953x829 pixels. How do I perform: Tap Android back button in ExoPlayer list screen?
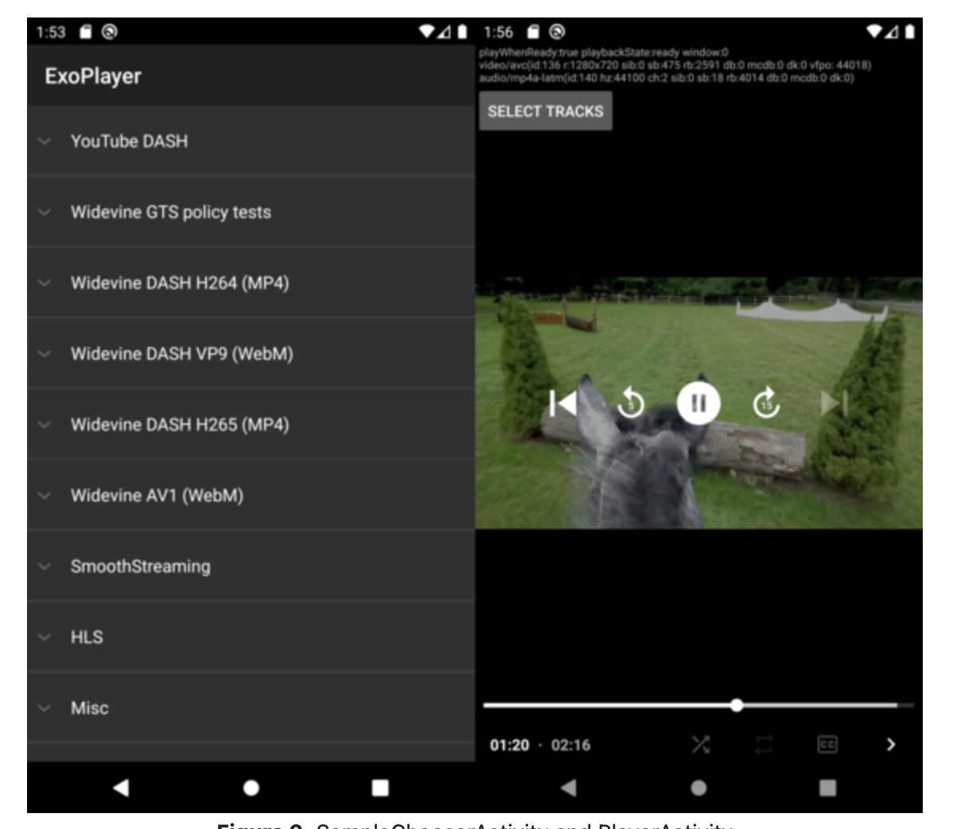click(x=121, y=788)
